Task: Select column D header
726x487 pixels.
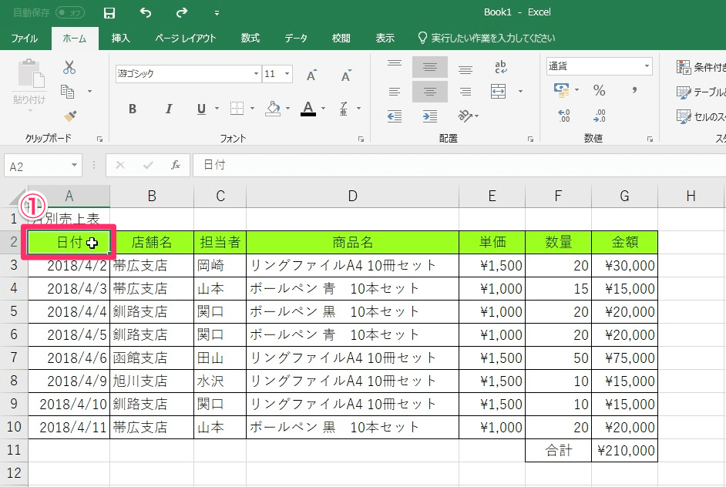Action: pyautogui.click(x=352, y=196)
